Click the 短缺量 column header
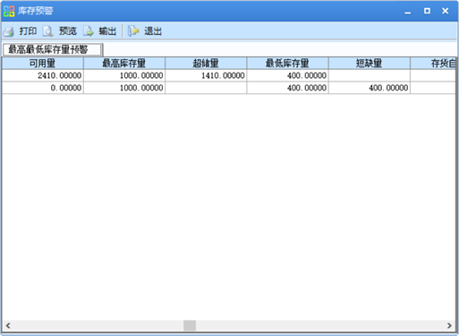The image size is (459, 336). click(370, 64)
